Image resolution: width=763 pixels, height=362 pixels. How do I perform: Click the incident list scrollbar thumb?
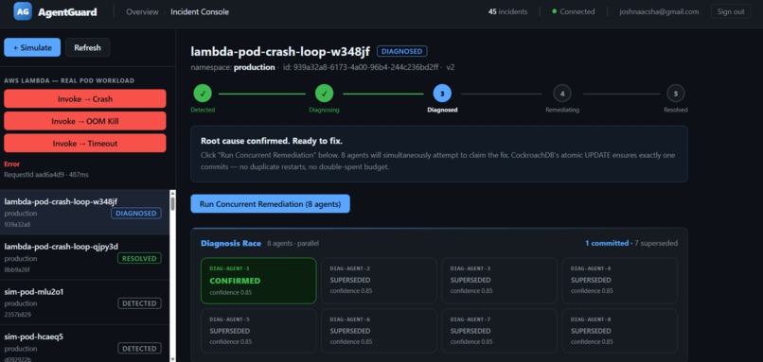click(172, 203)
